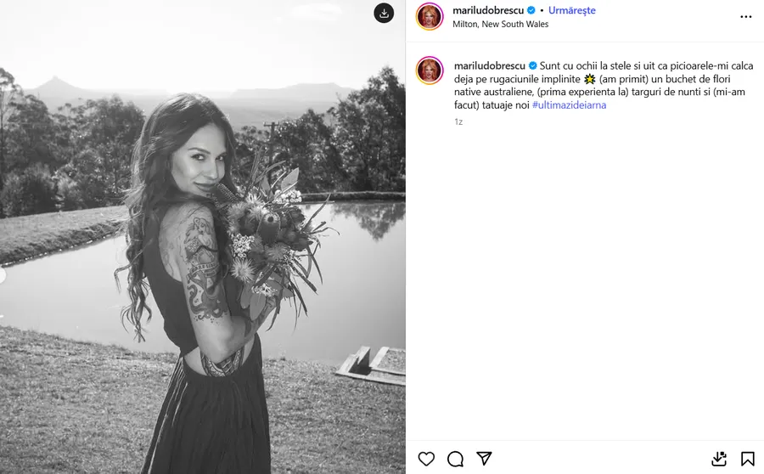Click the download icon over the photo
Viewport: 764px width, 474px height.
coord(384,13)
